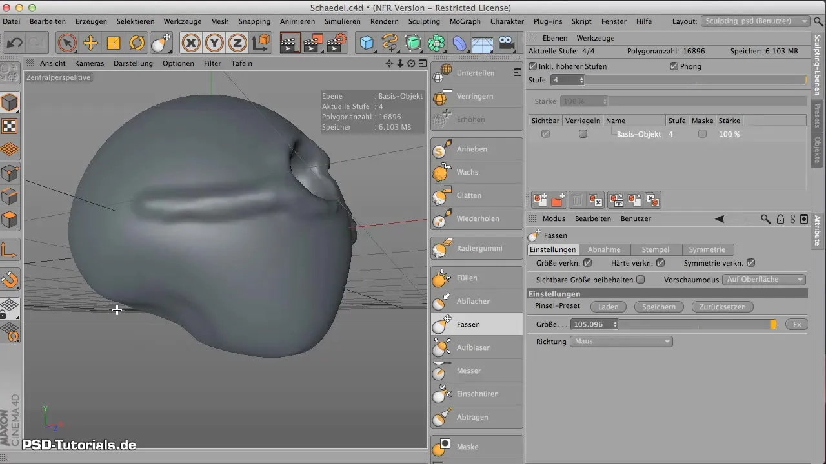Click the Laden preset button
The width and height of the screenshot is (826, 464).
609,307
